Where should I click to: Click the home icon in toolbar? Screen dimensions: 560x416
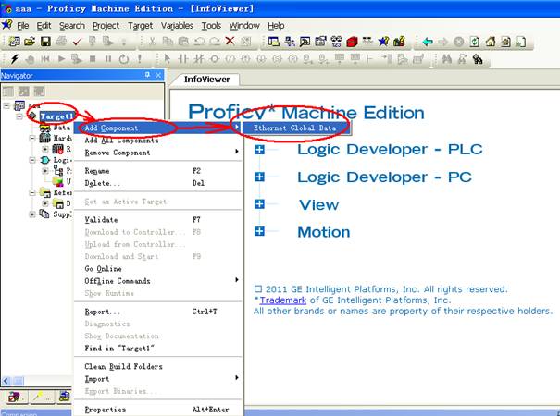pos(491,42)
